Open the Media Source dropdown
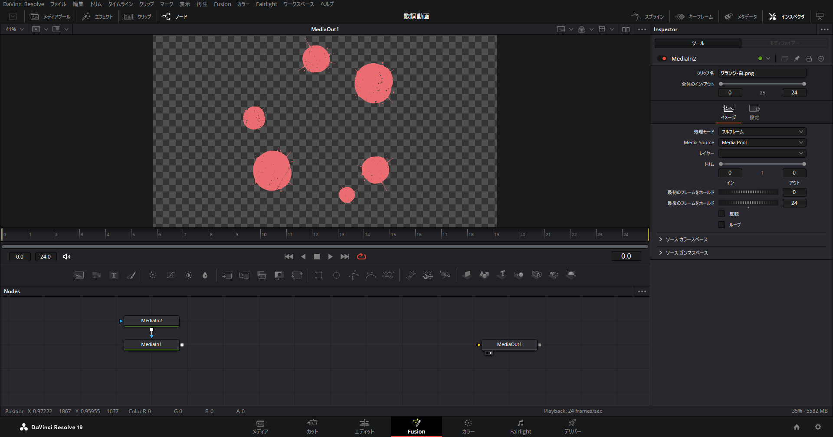The image size is (833, 437). 762,142
